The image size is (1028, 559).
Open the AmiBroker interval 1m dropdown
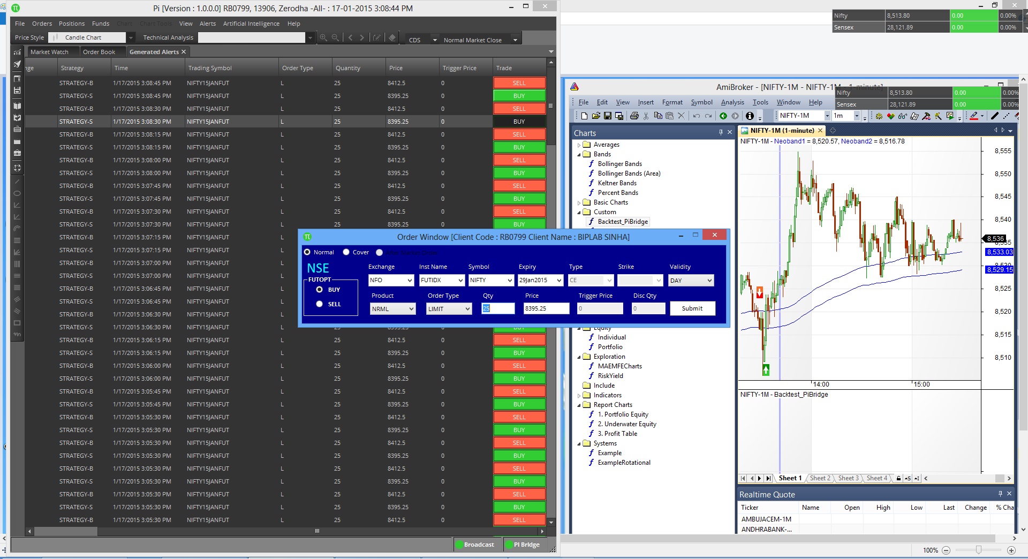pyautogui.click(x=857, y=116)
